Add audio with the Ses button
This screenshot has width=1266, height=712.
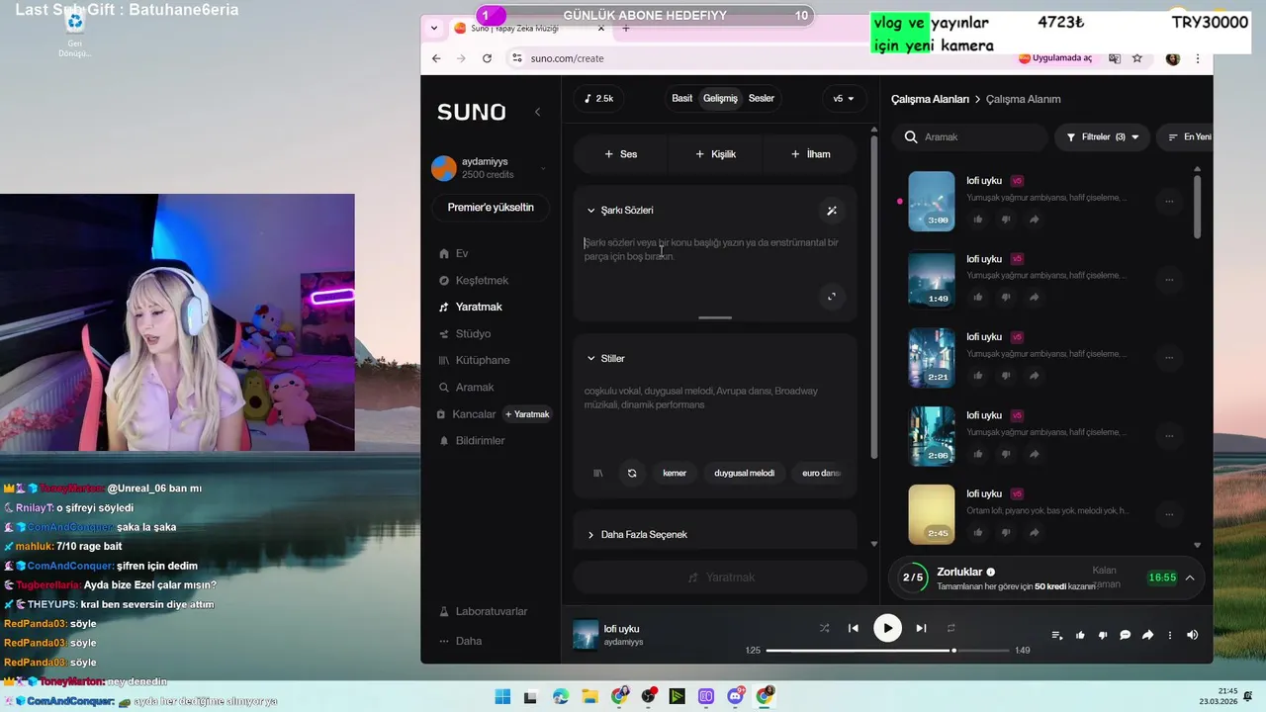(620, 154)
